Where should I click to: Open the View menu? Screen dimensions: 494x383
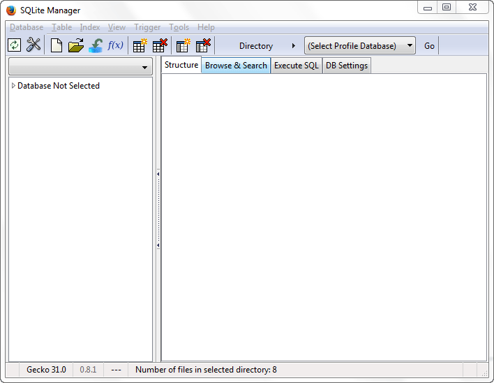117,27
